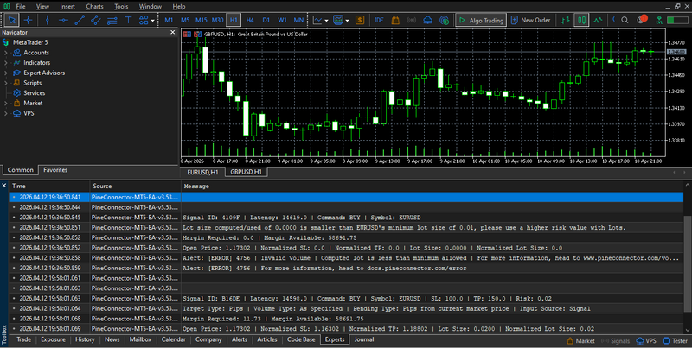The width and height of the screenshot is (692, 348).
Task: Expand the Accounts tree node
Action: click(6, 53)
